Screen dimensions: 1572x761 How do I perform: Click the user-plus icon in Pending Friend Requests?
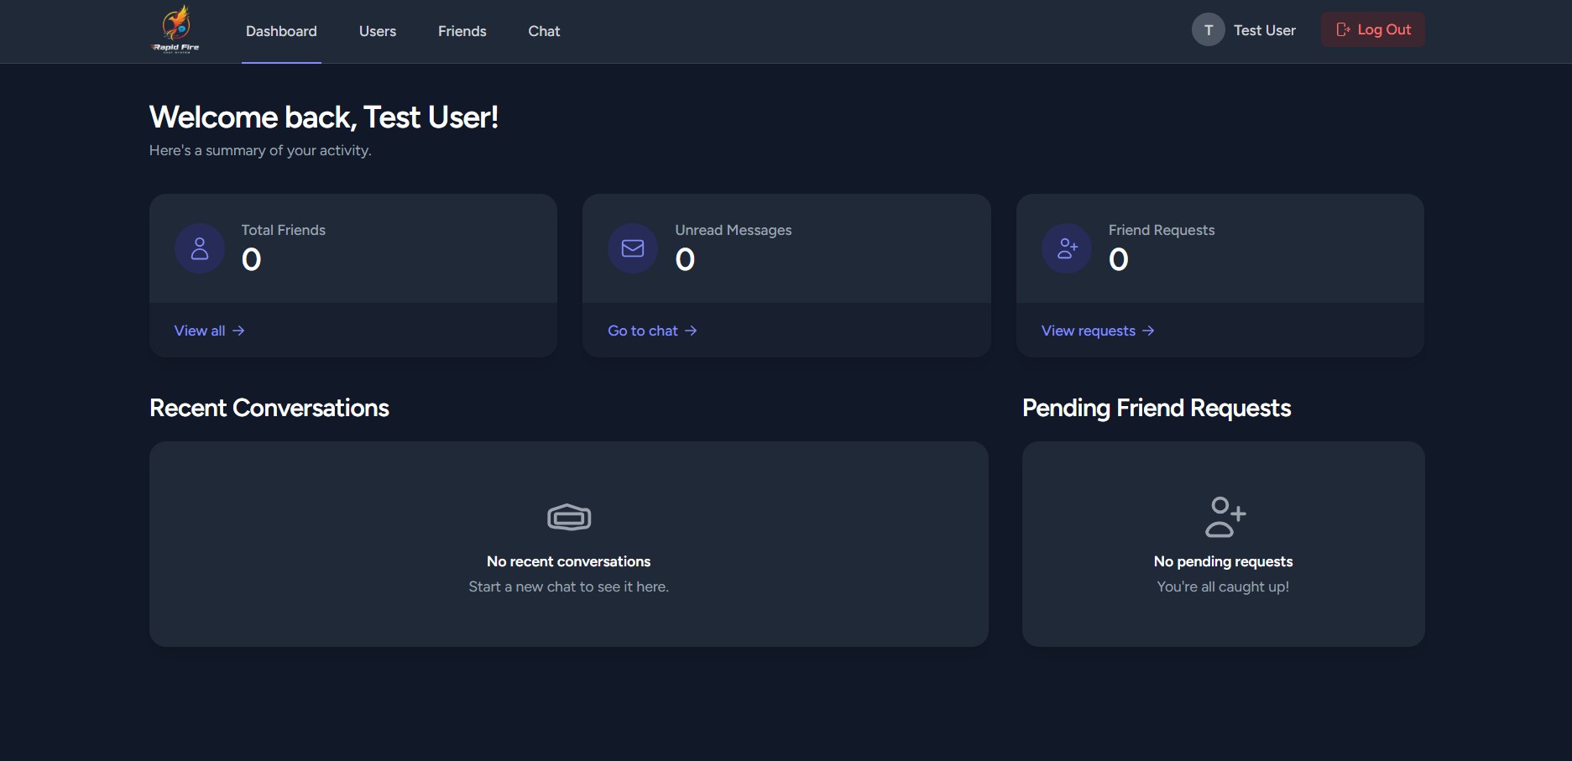coord(1224,517)
